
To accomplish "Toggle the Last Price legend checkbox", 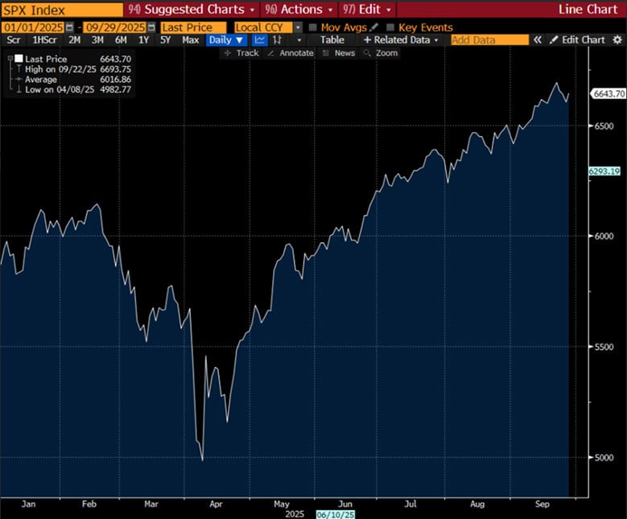I will [19, 59].
